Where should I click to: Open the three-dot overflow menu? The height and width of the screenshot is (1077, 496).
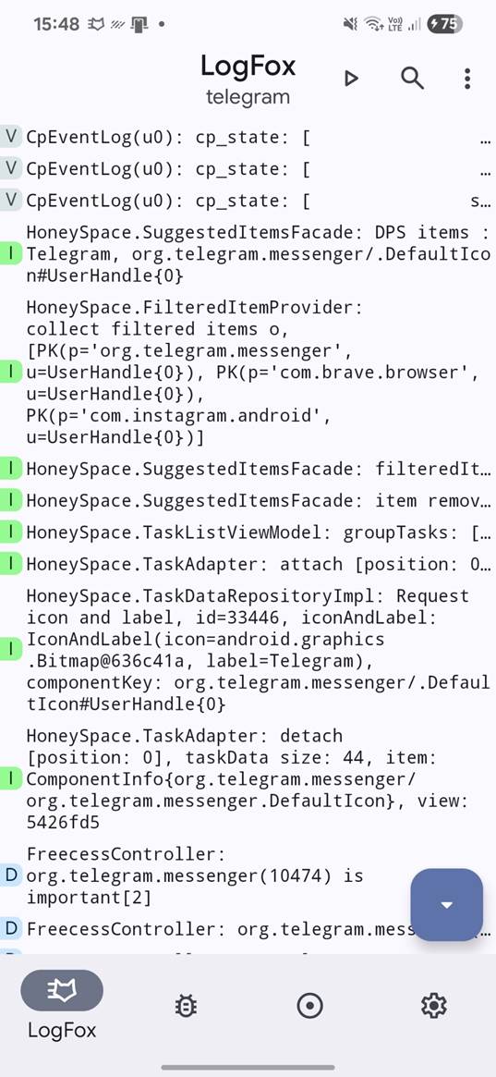pyautogui.click(x=467, y=79)
